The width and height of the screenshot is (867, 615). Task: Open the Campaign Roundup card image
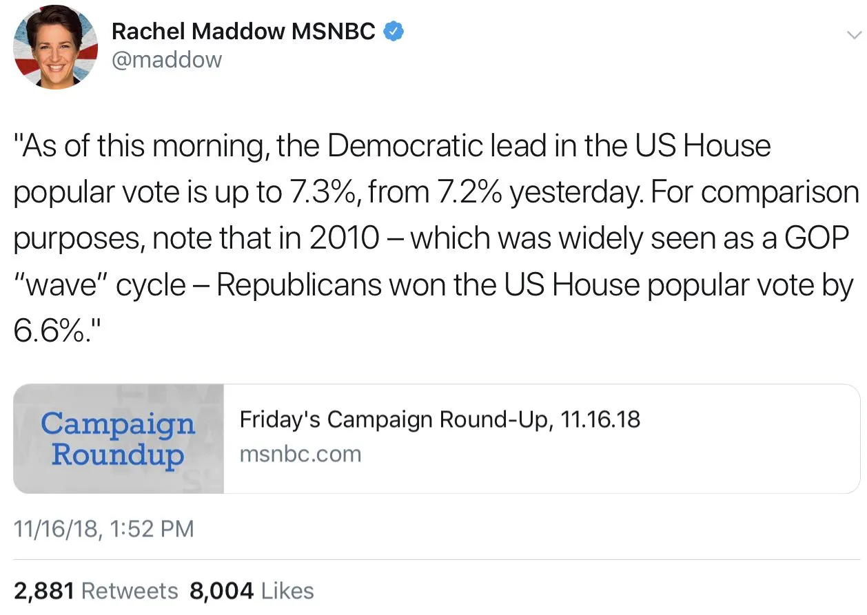(x=119, y=439)
